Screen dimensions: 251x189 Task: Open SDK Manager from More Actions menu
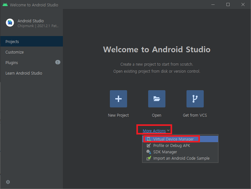[x=180, y=152]
